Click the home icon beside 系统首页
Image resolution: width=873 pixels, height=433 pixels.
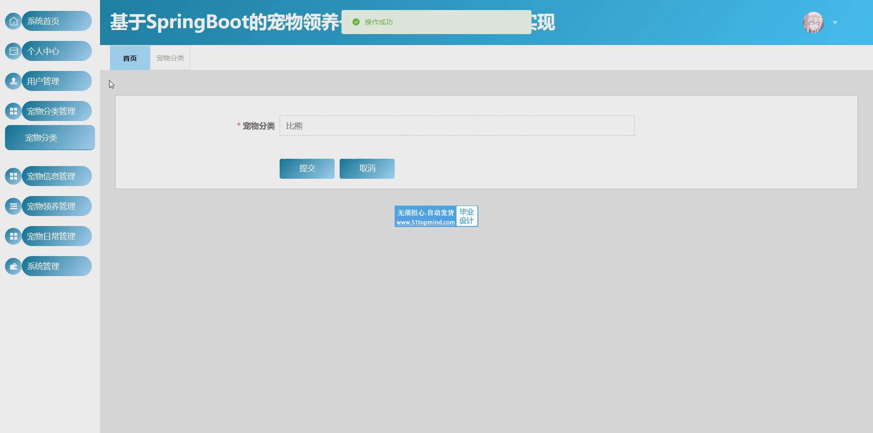pos(14,21)
